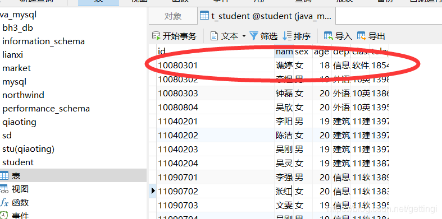442x219 pixels.
Task: Select the sex cell 男 in 李阳's row
Action: pos(303,121)
